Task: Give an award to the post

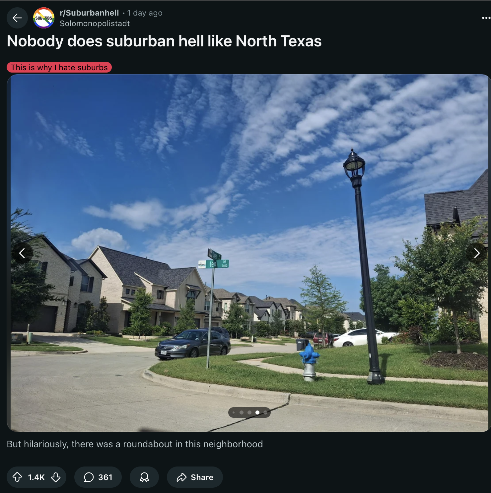Action: tap(144, 477)
